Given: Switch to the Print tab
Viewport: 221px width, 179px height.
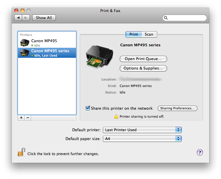Looking at the screenshot, I should tap(134, 34).
